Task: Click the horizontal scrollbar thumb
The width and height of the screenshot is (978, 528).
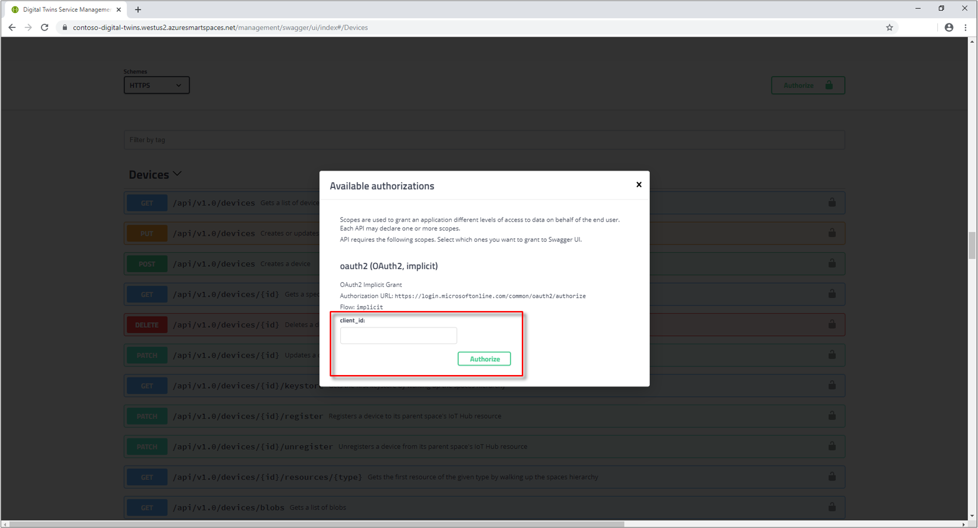Action: pyautogui.click(x=316, y=524)
